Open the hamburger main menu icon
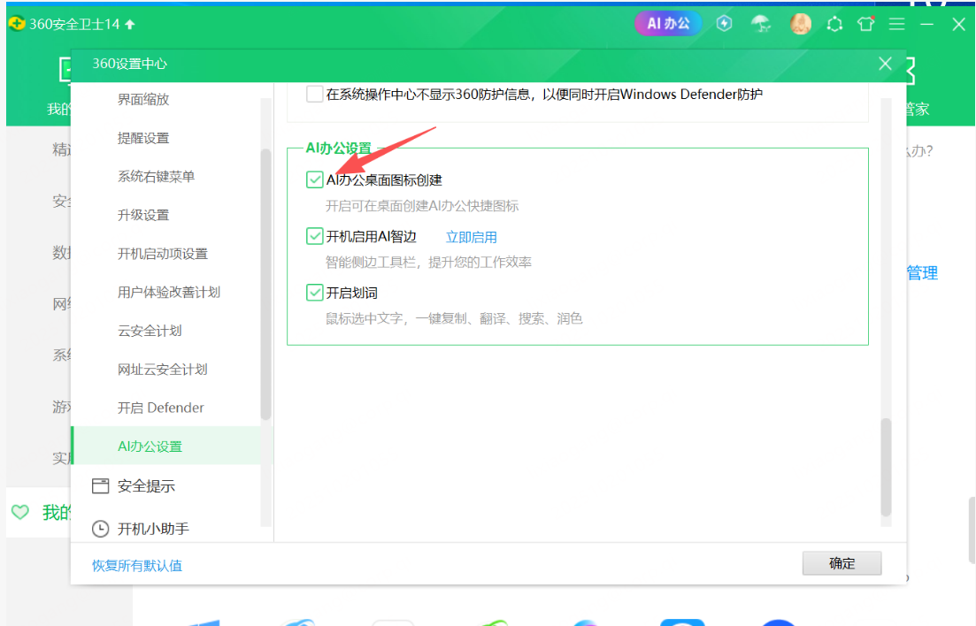 coord(897,24)
